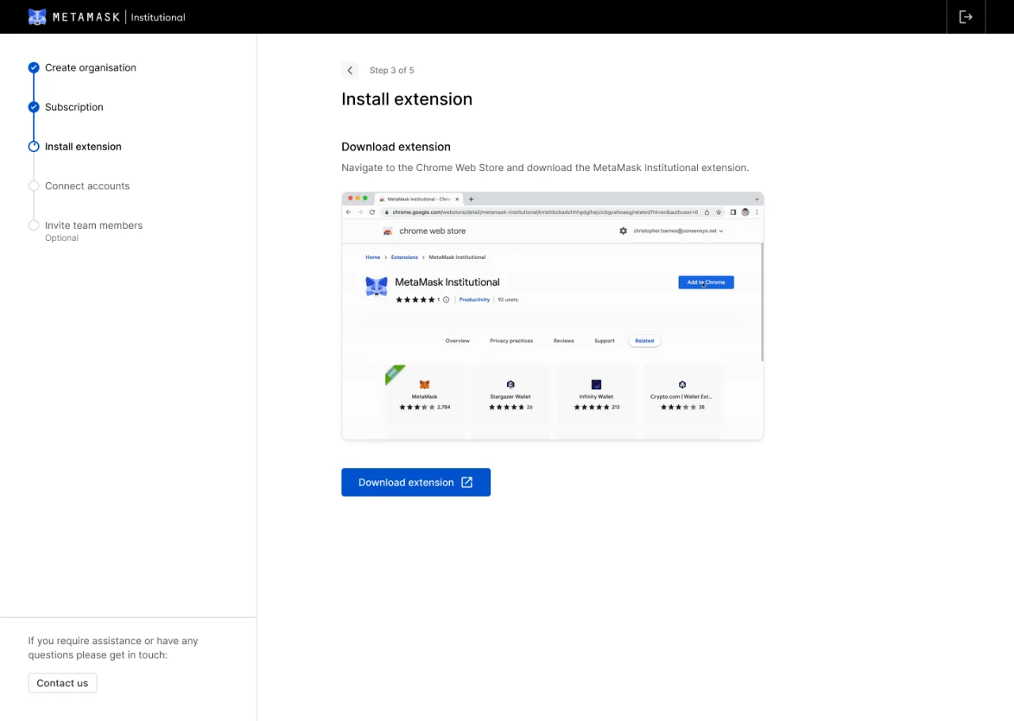Select the Invite team members step
The image size is (1014, 721).
[x=93, y=226]
